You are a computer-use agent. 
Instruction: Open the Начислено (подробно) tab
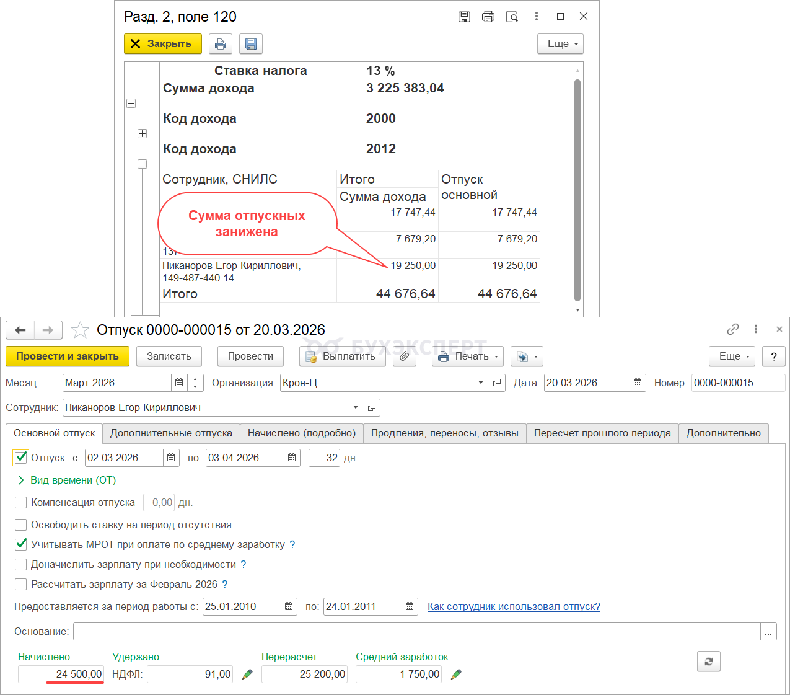pos(302,433)
